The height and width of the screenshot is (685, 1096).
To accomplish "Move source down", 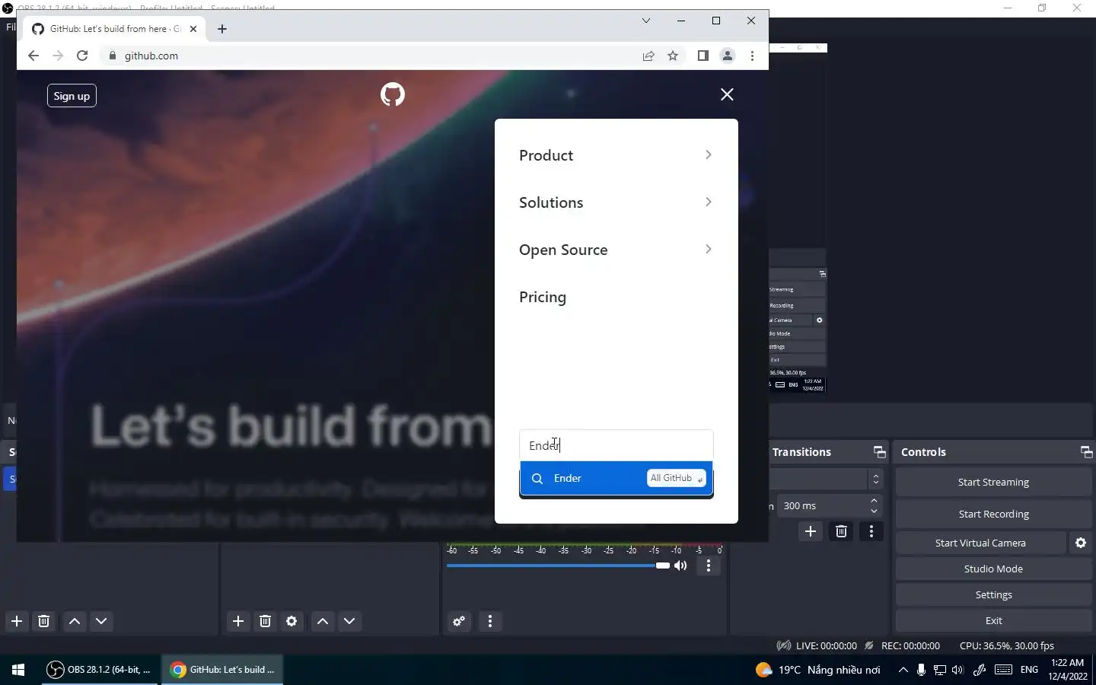I will click(x=349, y=621).
